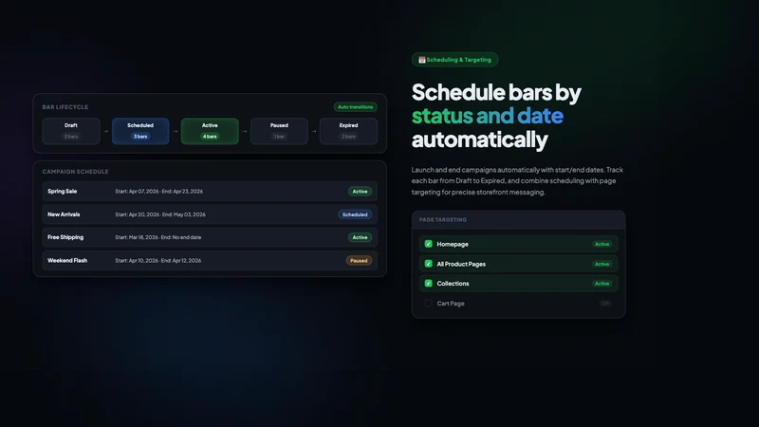Click the Auto transitions badge
This screenshot has height=427, width=759.
tap(355, 107)
